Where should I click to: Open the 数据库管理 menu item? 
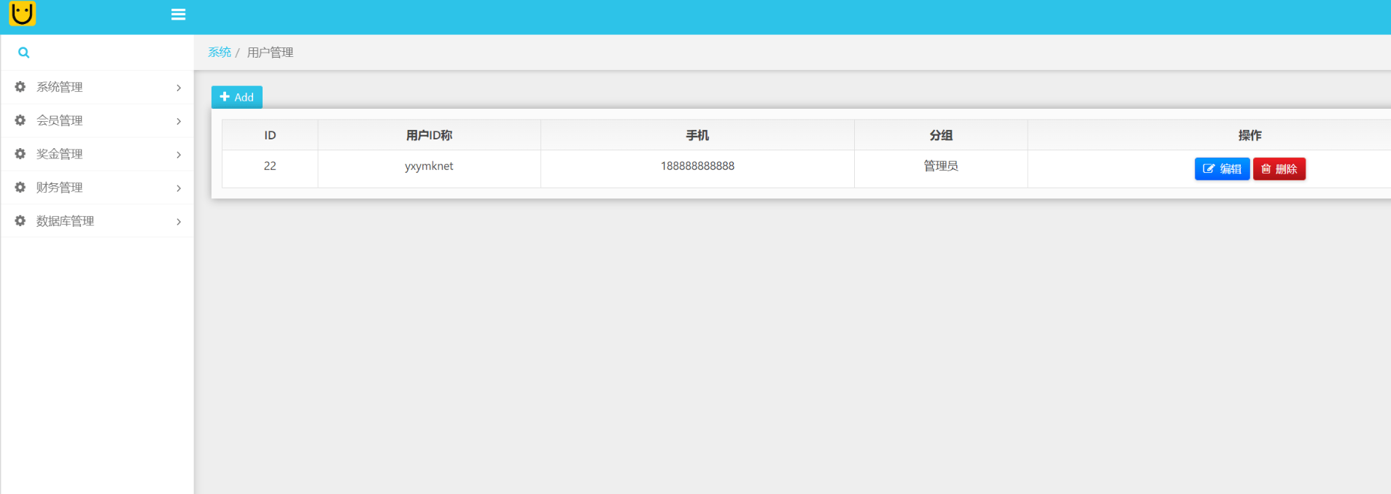pyautogui.click(x=97, y=221)
